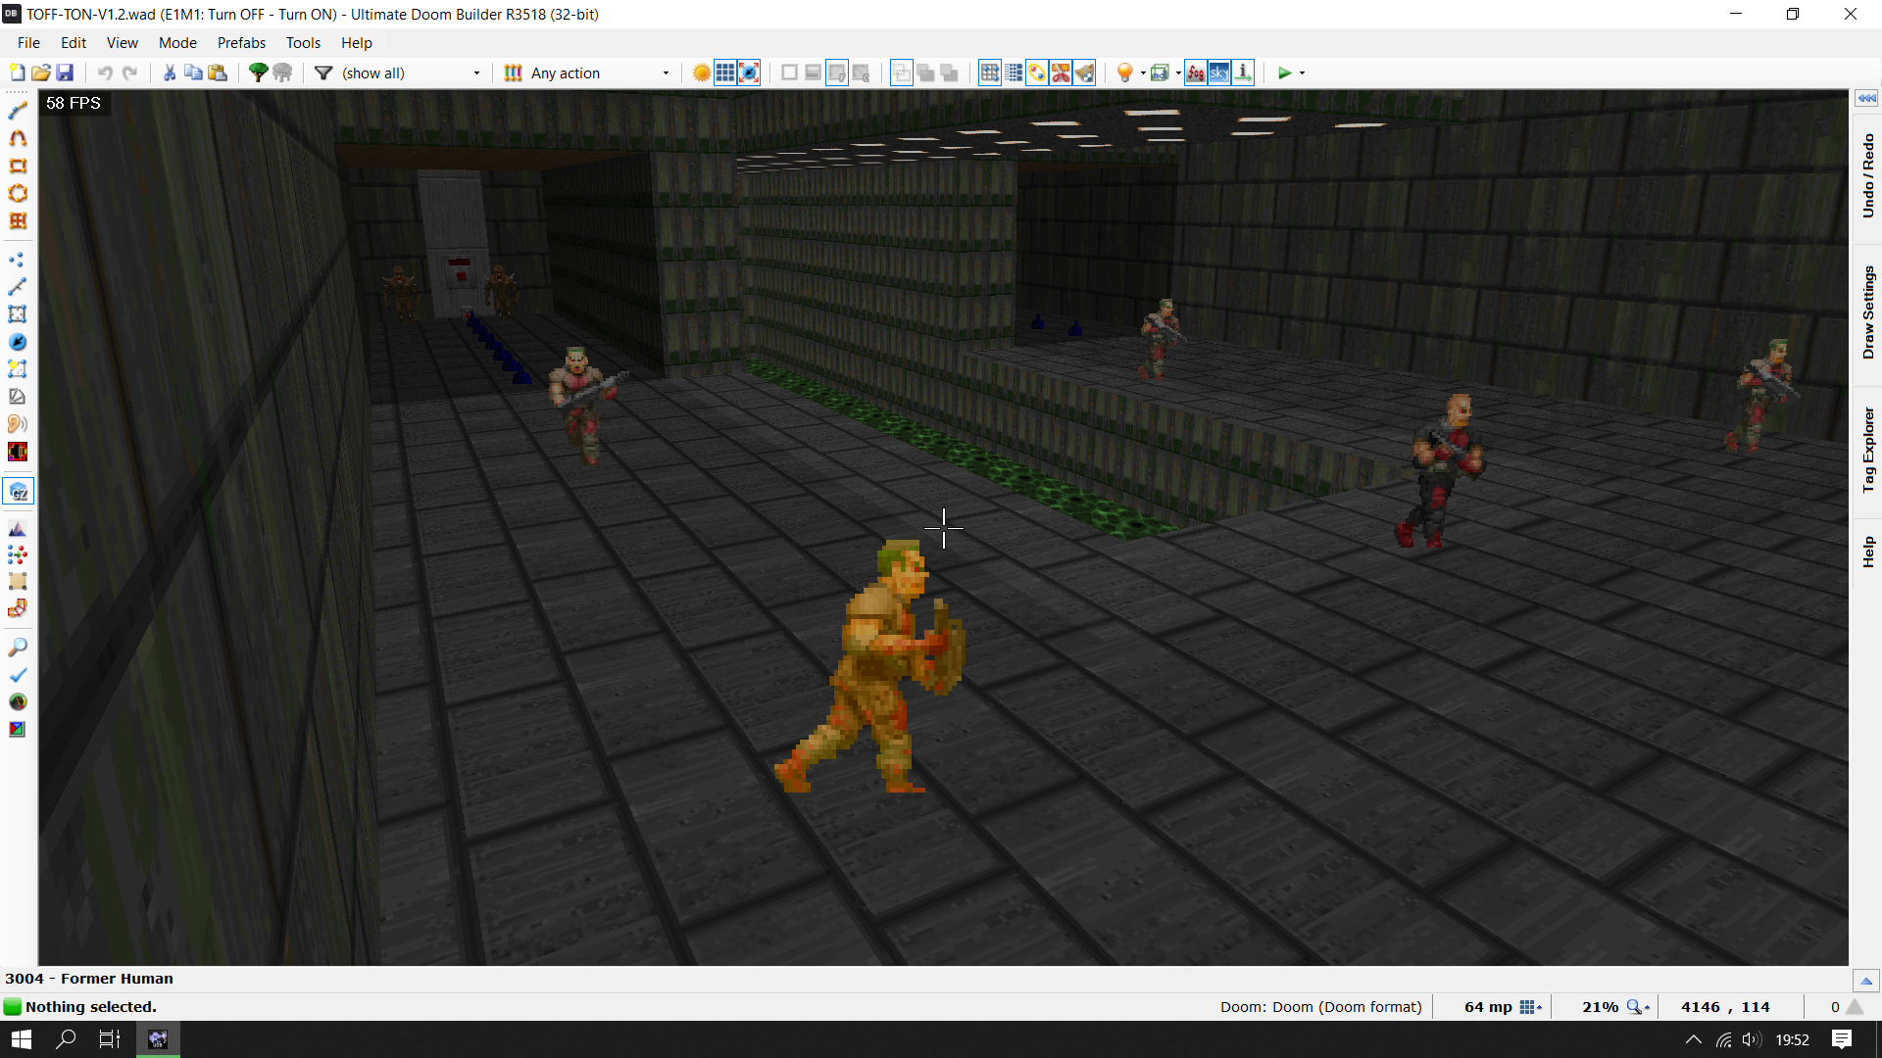Viewport: 1882px width, 1058px height.
Task: Collapse the right docker panel arrows
Action: [1866, 98]
